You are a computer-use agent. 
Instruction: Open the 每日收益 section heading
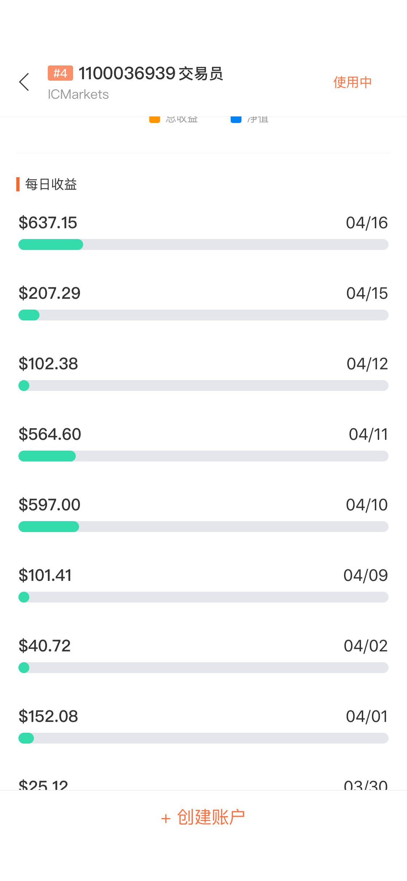(x=51, y=184)
